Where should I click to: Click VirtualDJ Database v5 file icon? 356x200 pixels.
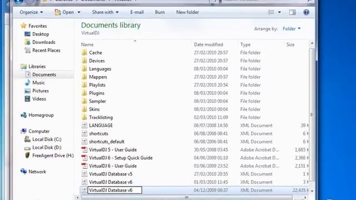(x=84, y=174)
